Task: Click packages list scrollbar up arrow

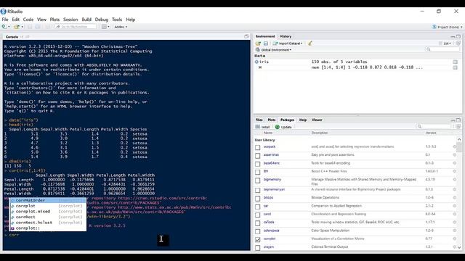Action: (459, 139)
